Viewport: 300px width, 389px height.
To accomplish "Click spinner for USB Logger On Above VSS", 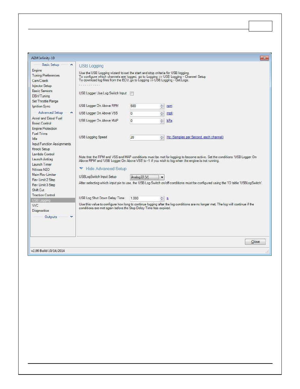I will click(x=162, y=113).
